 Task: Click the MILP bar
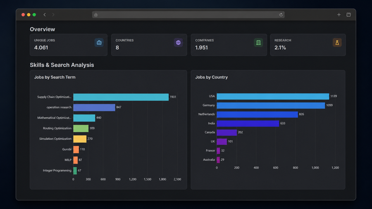(x=76, y=160)
